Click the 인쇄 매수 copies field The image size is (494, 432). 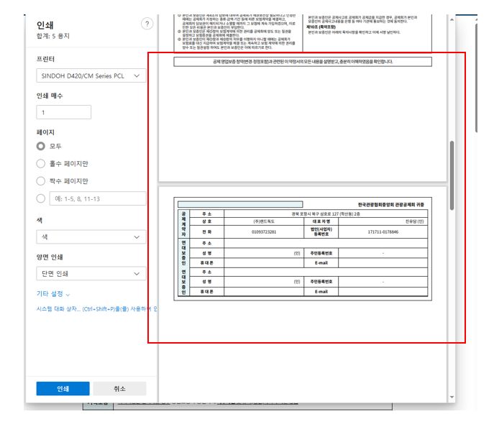[63, 112]
